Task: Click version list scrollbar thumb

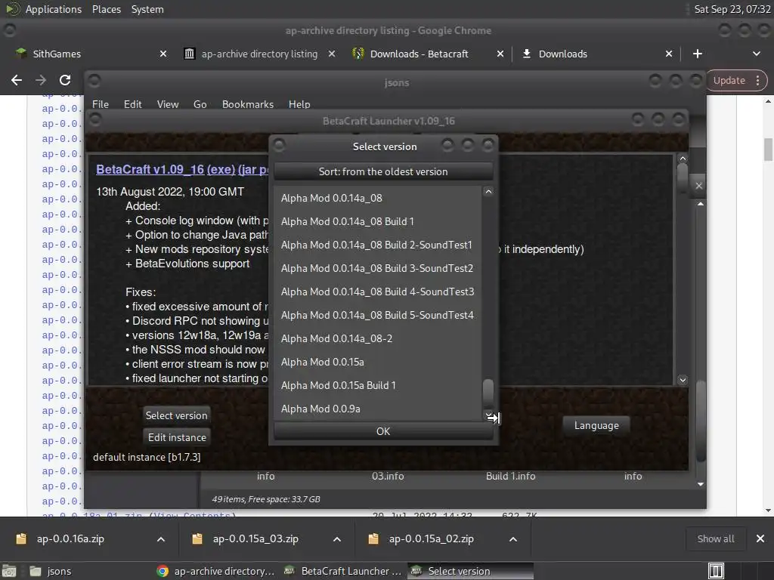Action: [x=488, y=392]
